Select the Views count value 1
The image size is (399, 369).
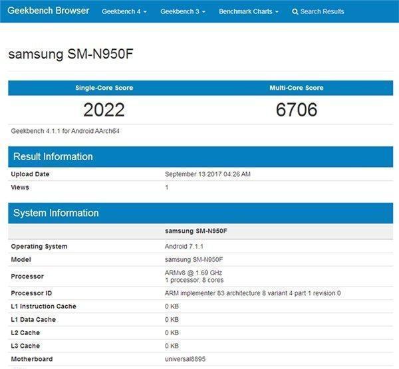click(167, 187)
